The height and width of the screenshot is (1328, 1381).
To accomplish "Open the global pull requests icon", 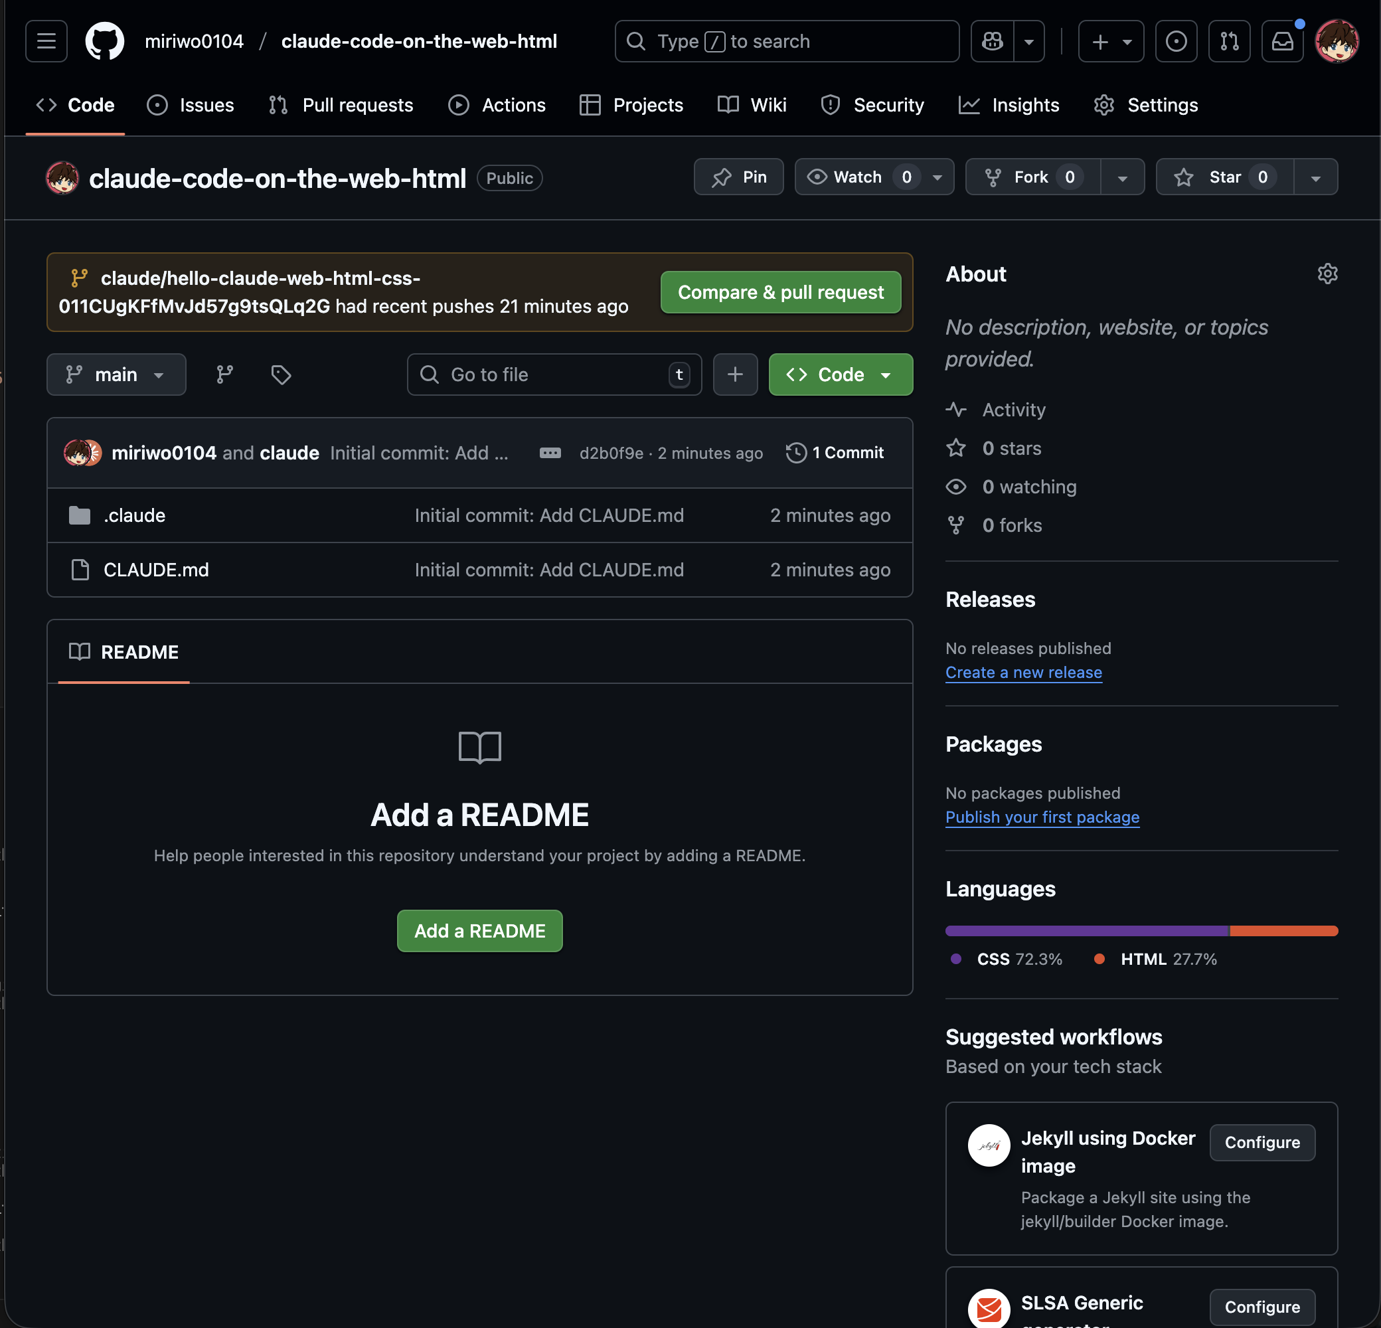I will pos(1229,42).
